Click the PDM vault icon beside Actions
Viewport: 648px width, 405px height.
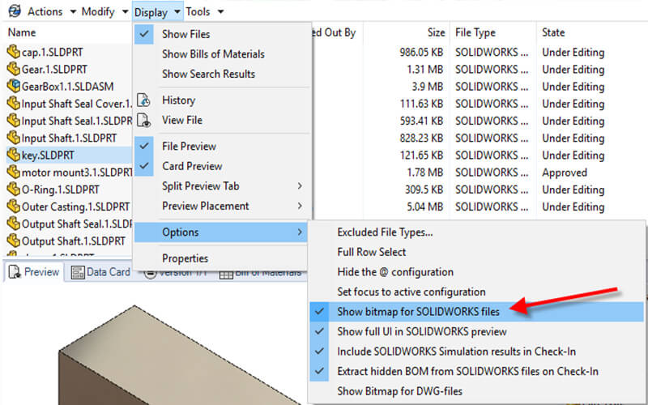[15, 11]
